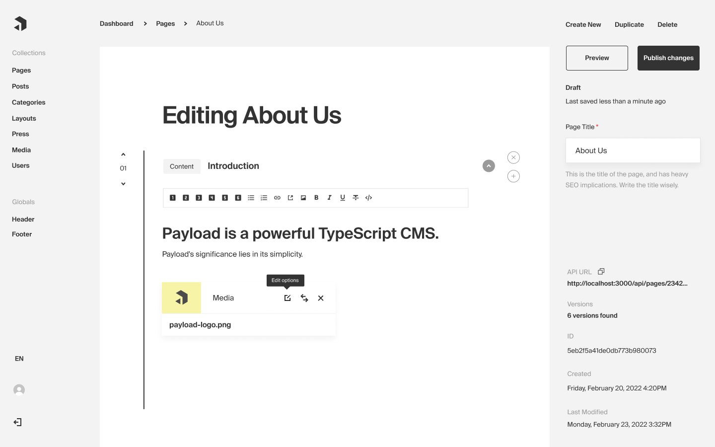Open the Footer global

[22, 234]
